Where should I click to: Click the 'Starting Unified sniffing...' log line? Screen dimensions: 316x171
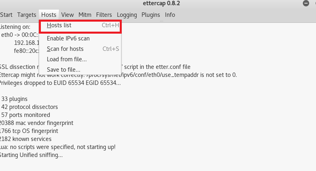pos(31,155)
